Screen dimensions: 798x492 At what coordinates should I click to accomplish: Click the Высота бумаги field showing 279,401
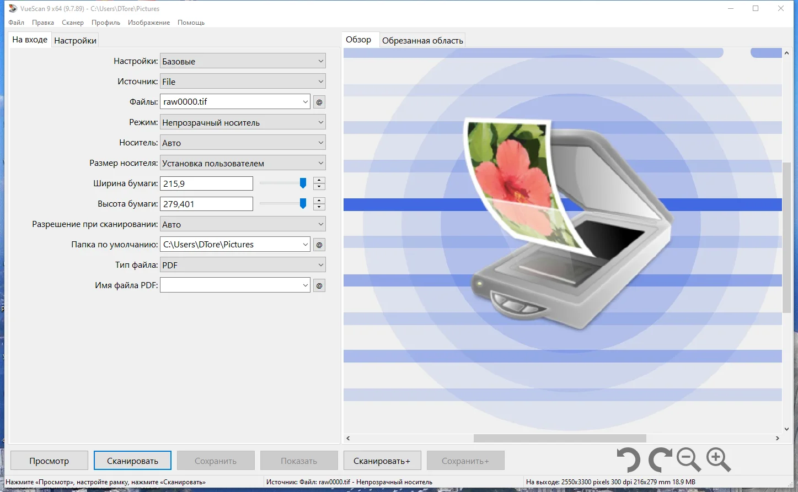point(206,204)
